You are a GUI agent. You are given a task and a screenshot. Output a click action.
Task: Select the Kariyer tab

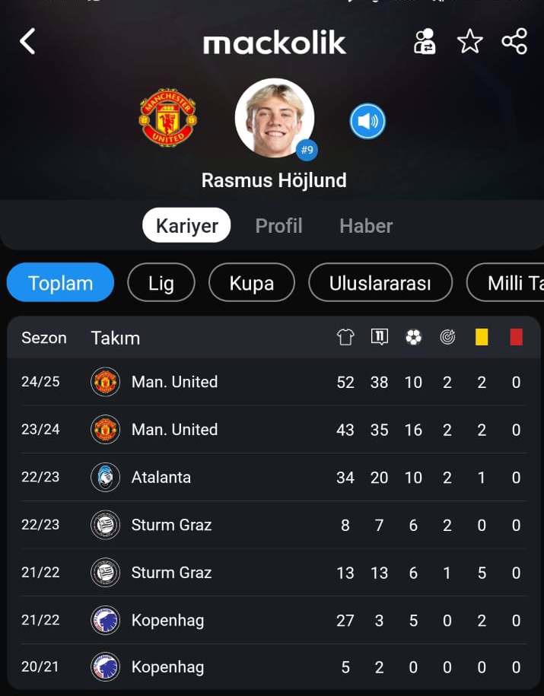pos(186,225)
